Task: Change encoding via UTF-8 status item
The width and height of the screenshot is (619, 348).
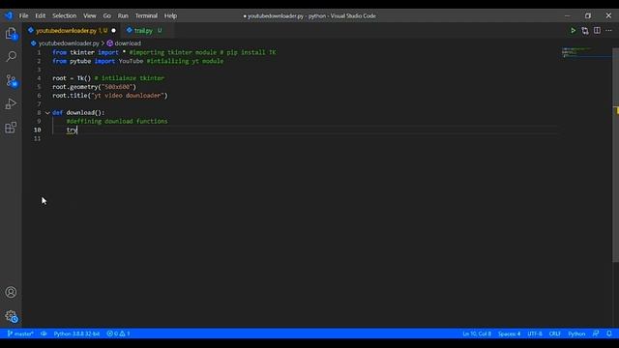Action: (x=535, y=333)
